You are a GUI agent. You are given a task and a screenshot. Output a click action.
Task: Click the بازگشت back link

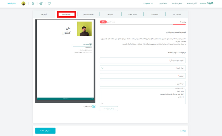pyautogui.click(x=183, y=131)
